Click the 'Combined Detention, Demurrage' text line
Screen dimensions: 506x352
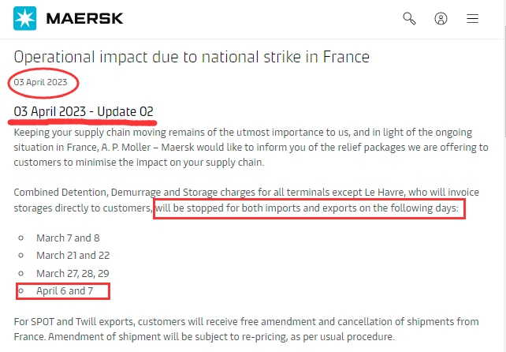click(x=246, y=193)
